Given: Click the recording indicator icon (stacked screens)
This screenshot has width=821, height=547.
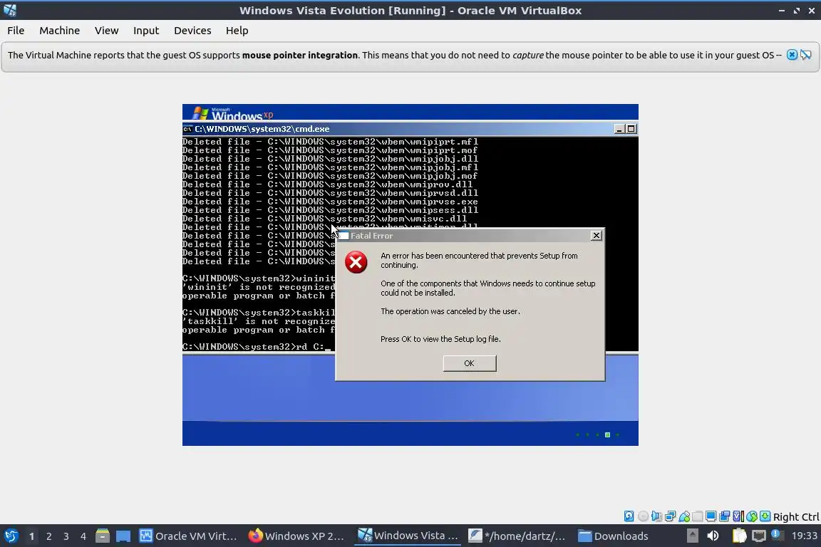Looking at the screenshot, I should tap(725, 516).
